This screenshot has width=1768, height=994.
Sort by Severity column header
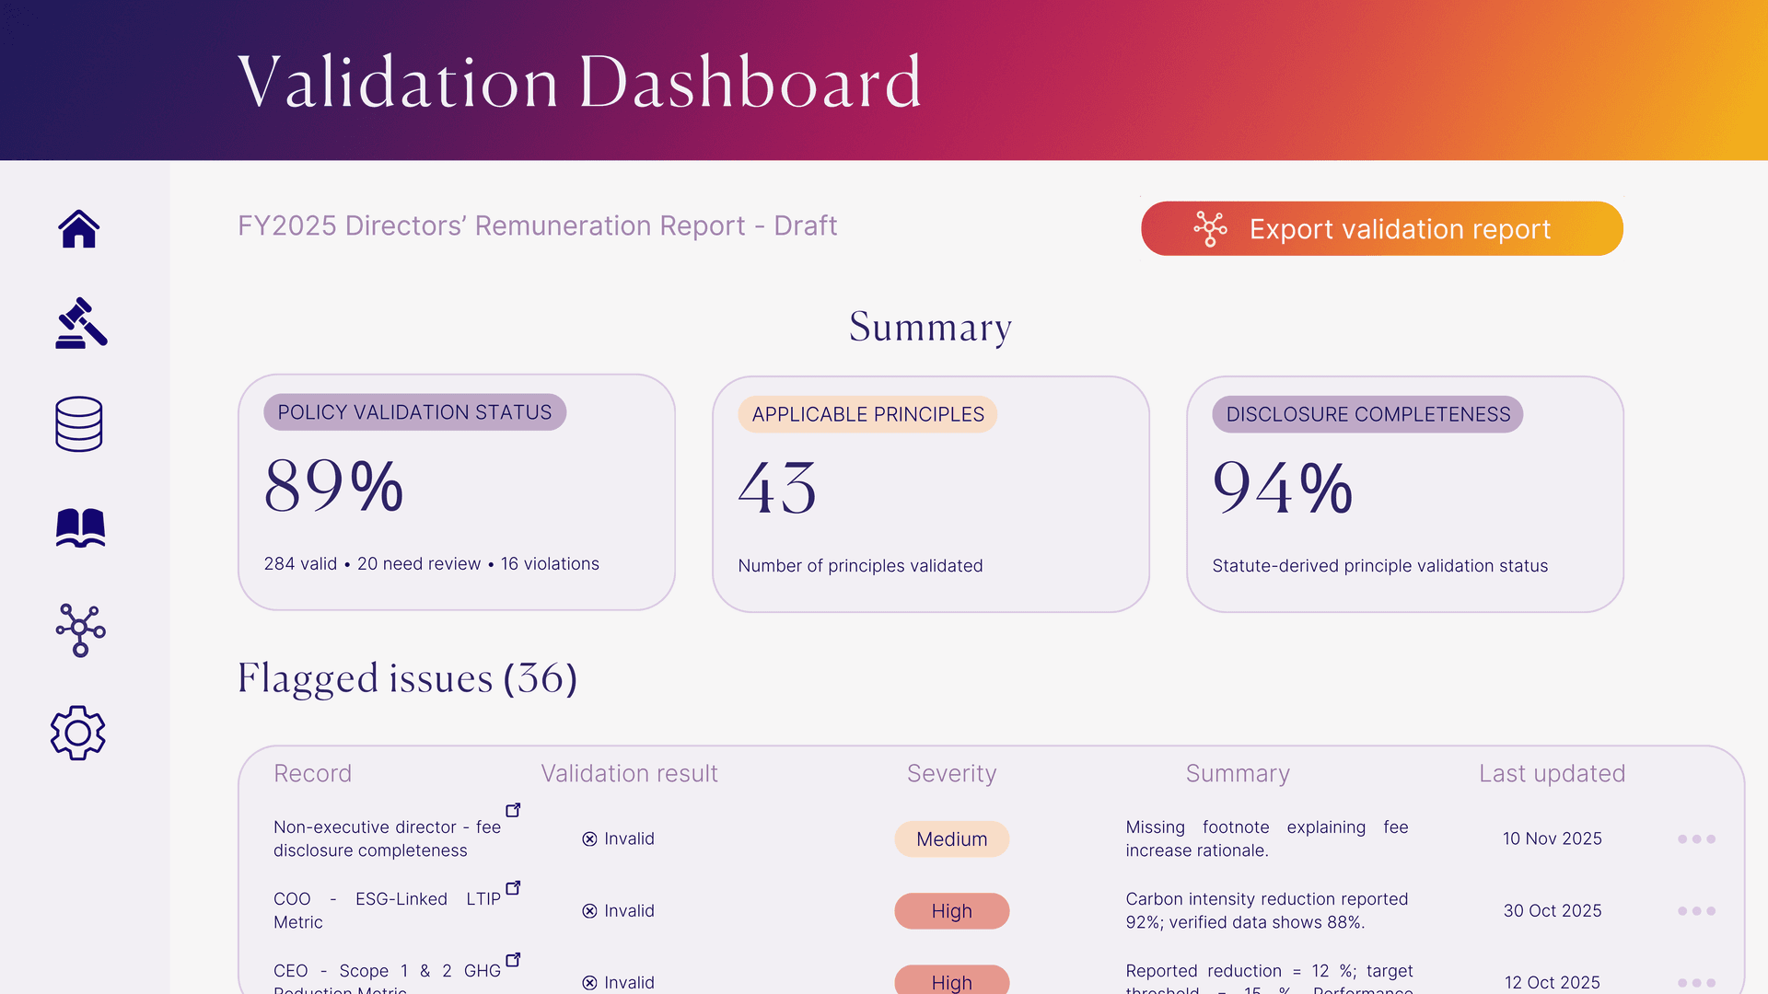point(951,774)
